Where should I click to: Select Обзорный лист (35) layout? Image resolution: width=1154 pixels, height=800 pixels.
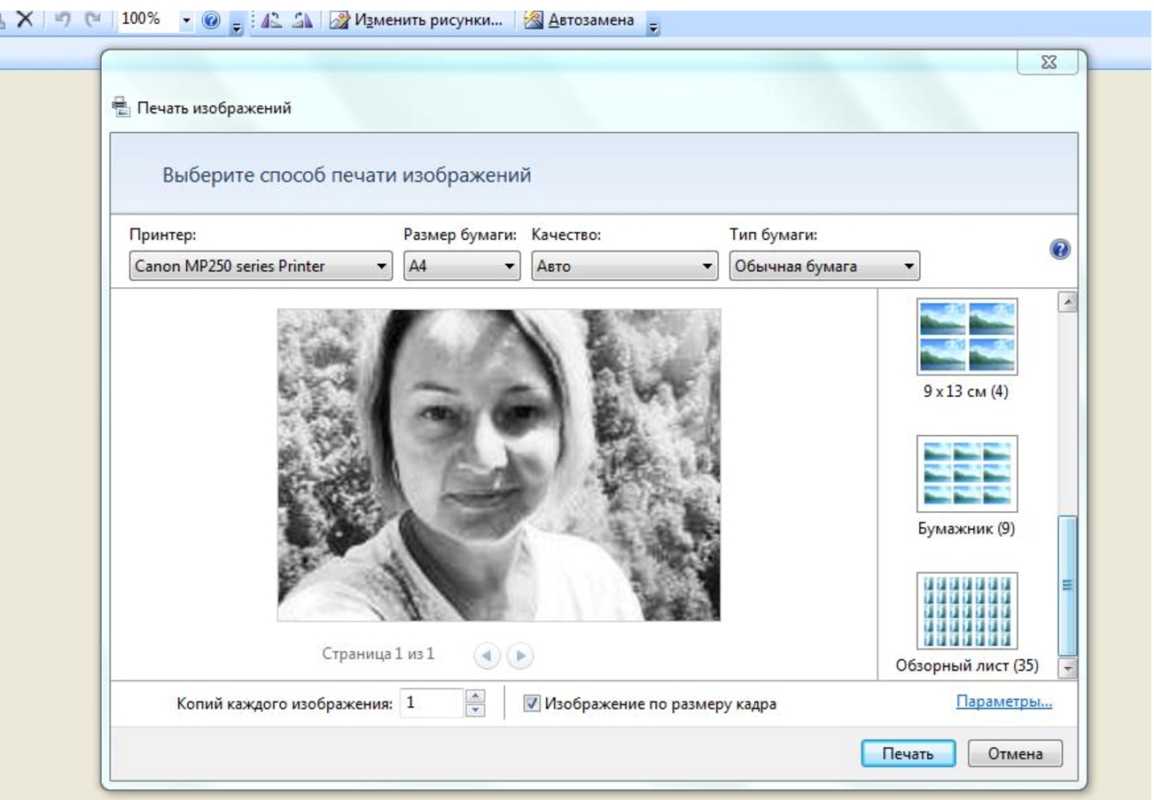tap(967, 623)
